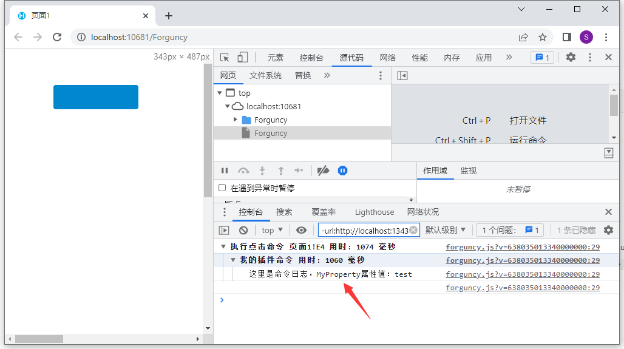
Task: Click the blue button on the page
Action: (96, 97)
